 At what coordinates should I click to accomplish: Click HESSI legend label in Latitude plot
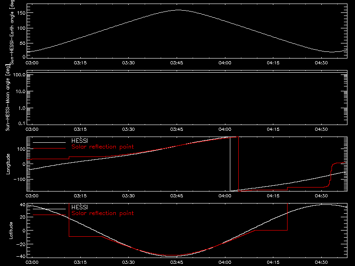coord(80,207)
